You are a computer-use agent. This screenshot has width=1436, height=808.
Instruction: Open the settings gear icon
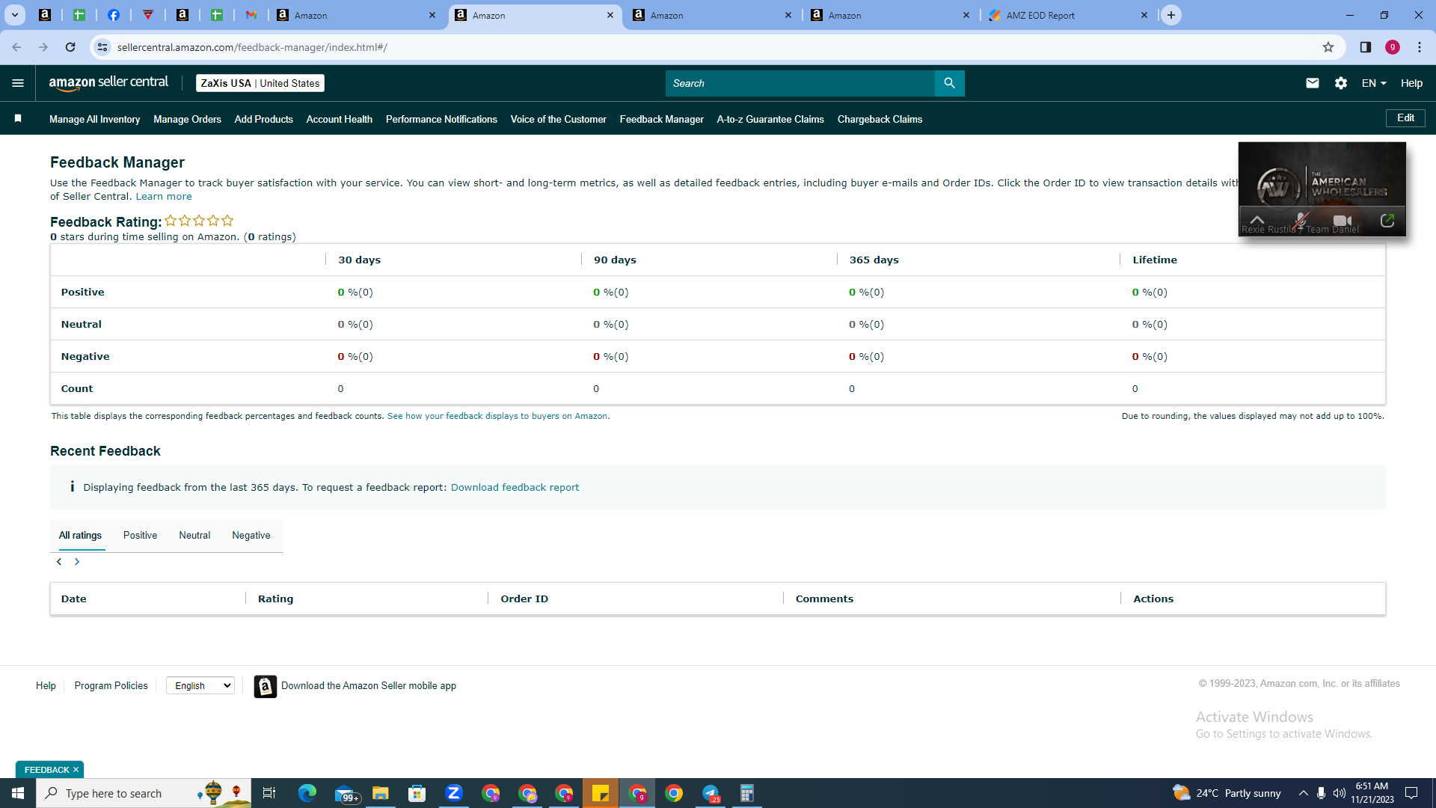pyautogui.click(x=1340, y=83)
